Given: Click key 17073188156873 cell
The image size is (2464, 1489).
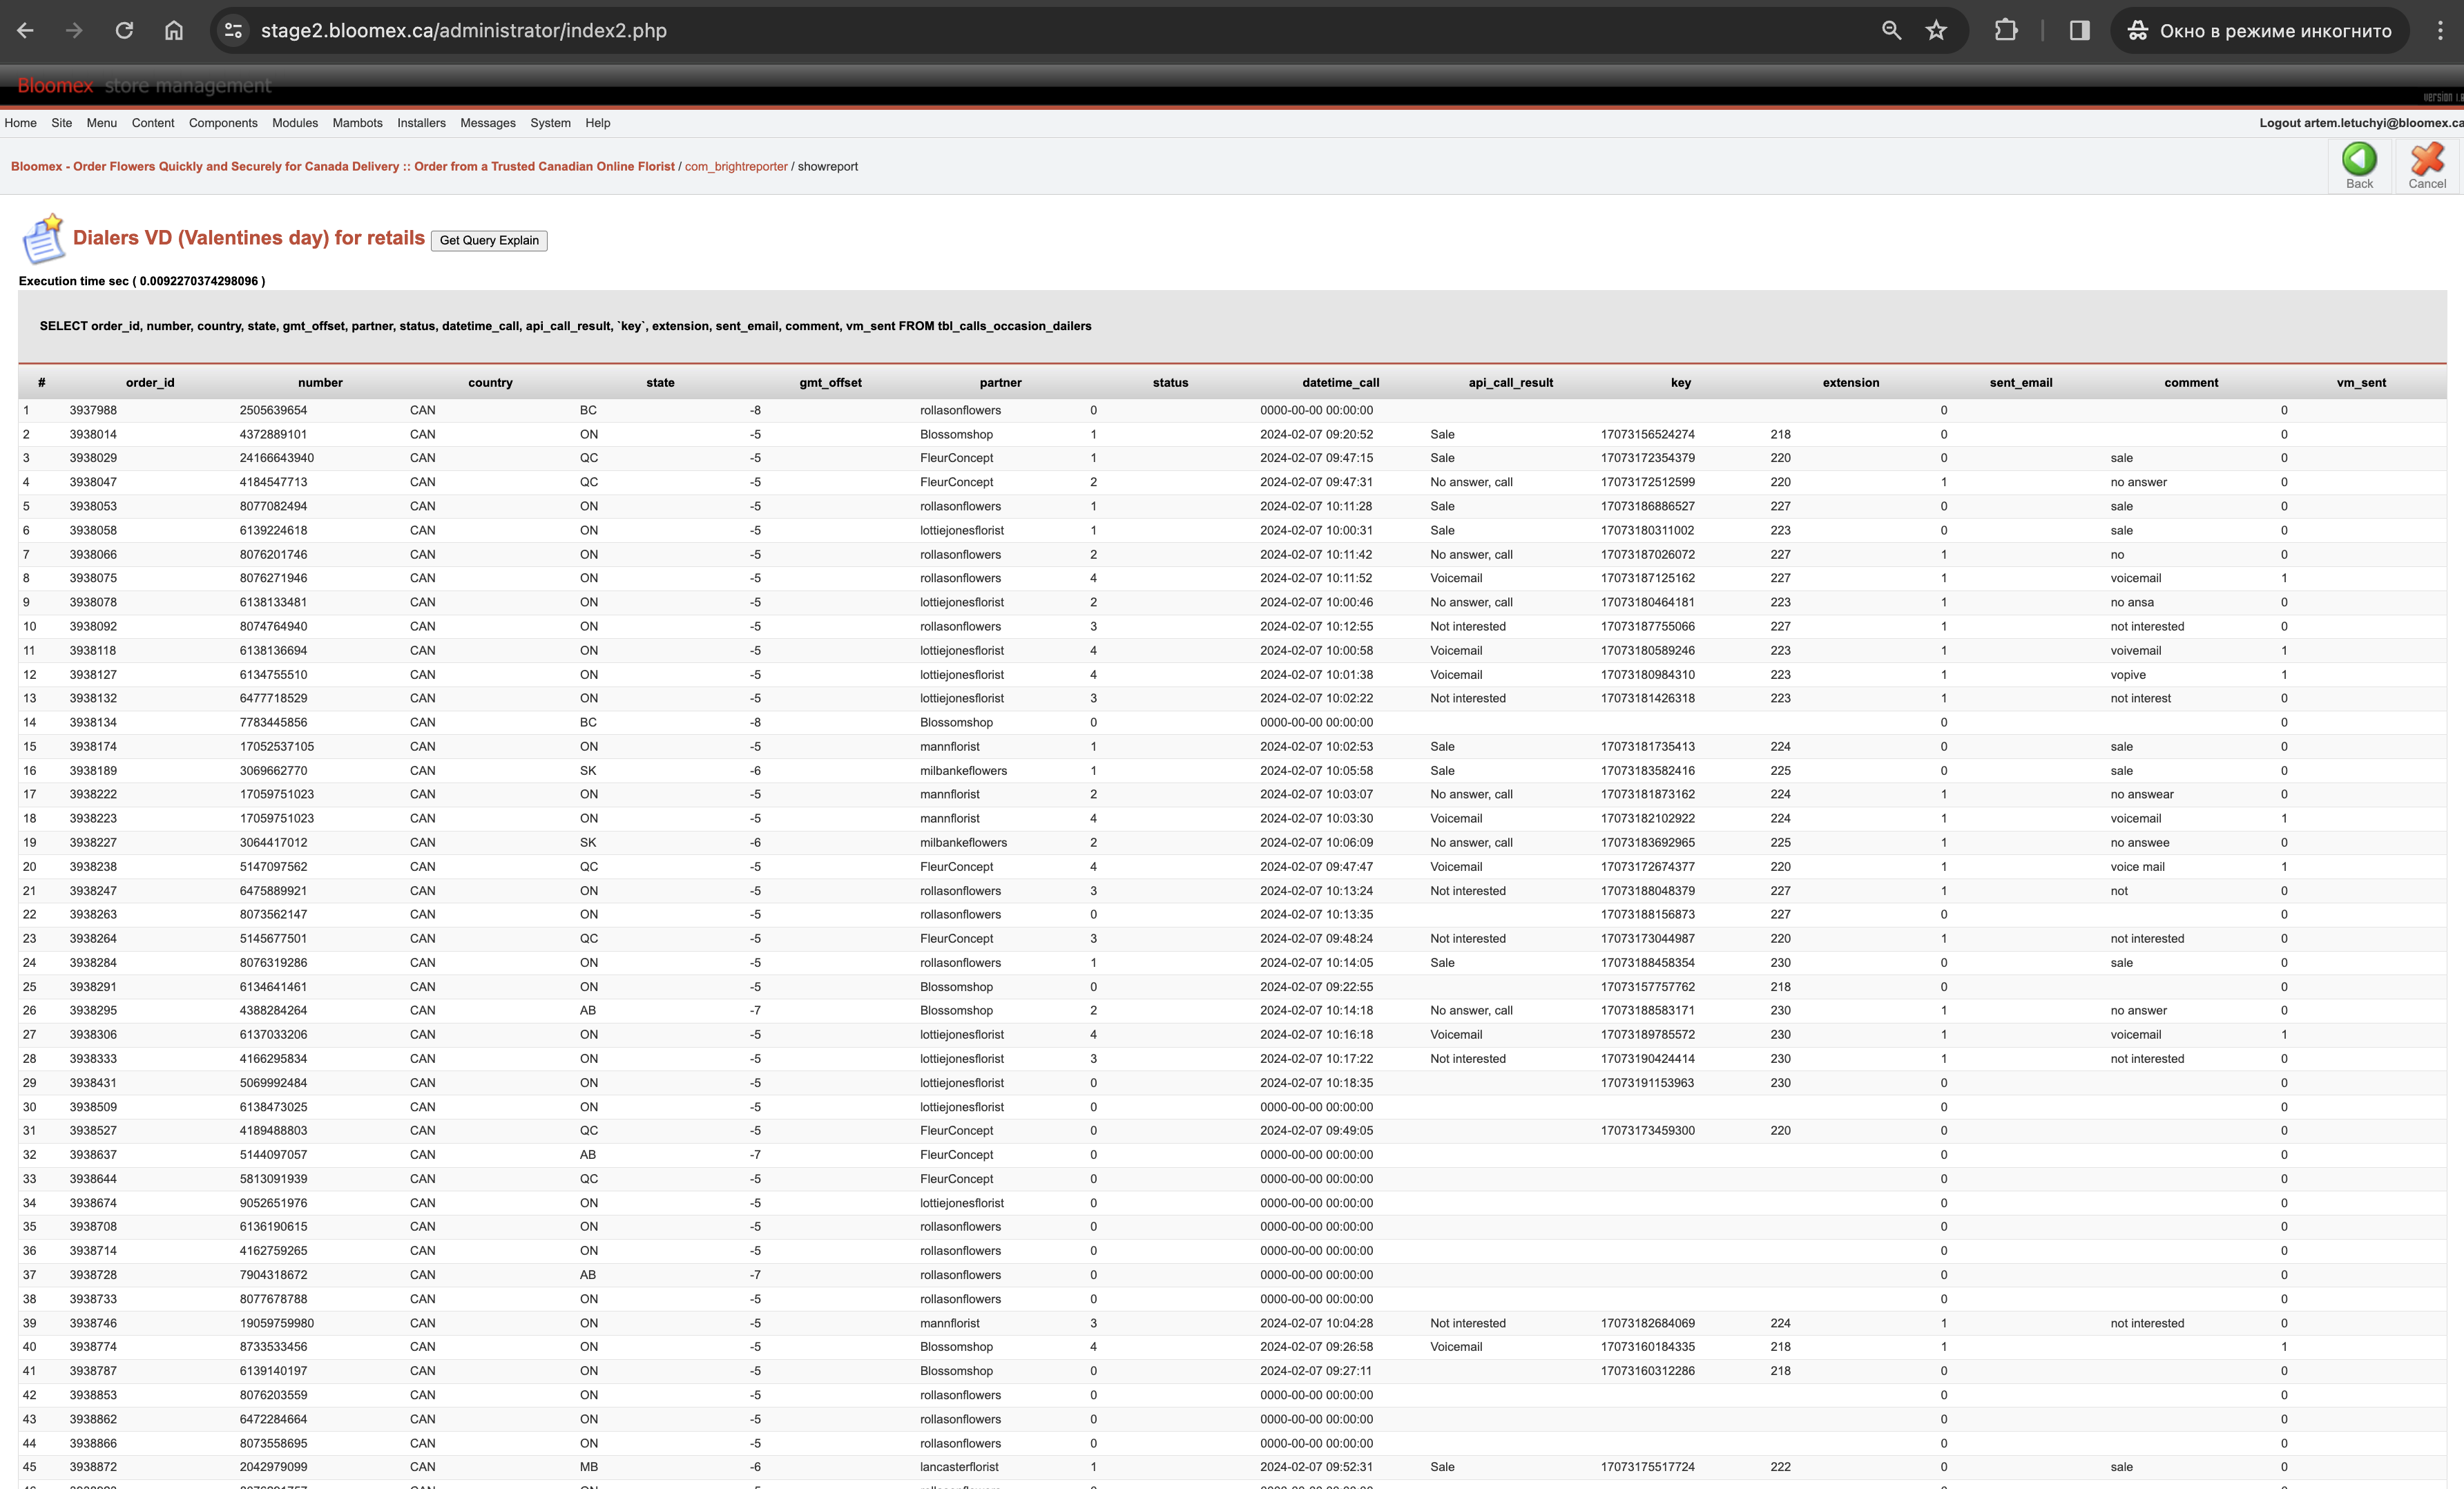Looking at the screenshot, I should 1647,915.
